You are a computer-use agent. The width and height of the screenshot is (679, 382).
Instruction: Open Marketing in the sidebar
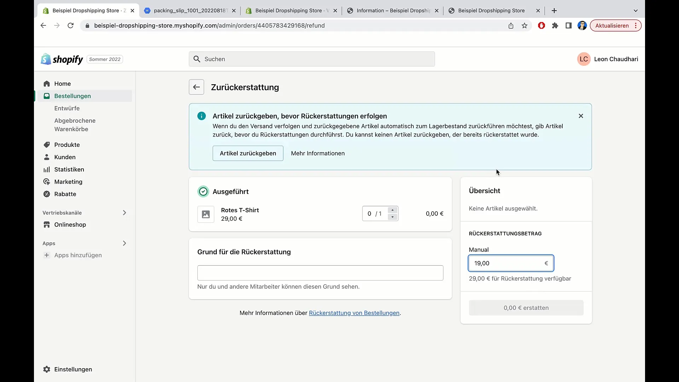(68, 182)
